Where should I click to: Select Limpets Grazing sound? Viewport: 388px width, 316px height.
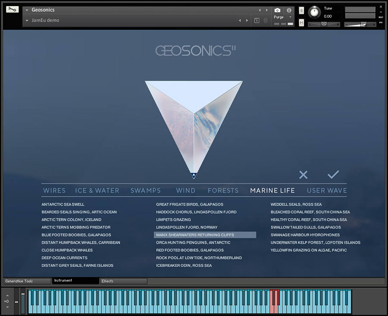tap(173, 220)
